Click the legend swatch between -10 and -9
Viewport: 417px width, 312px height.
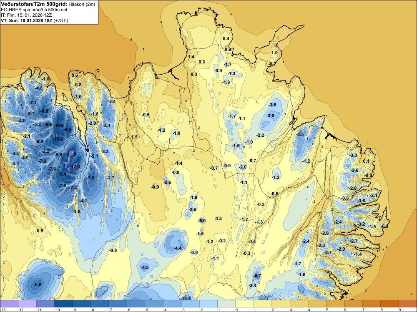(x=63, y=304)
